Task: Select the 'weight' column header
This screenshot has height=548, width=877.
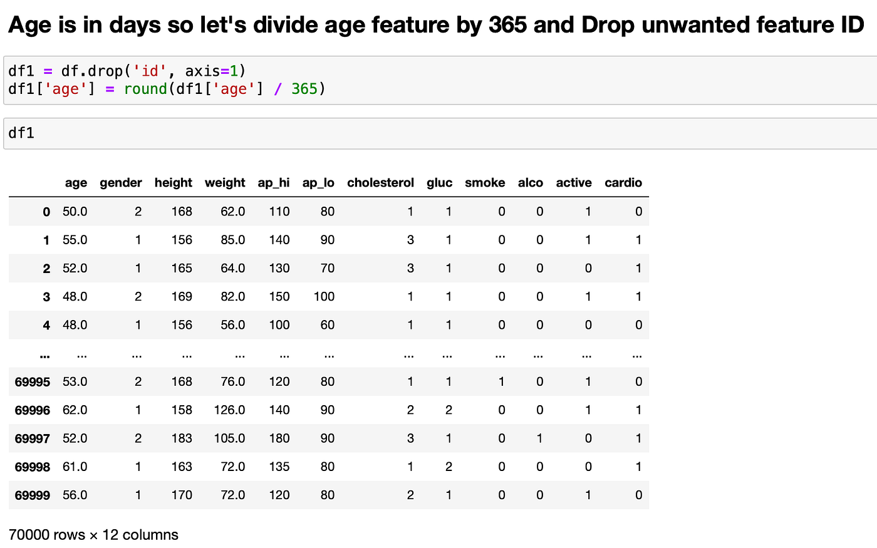Action: [x=225, y=183]
